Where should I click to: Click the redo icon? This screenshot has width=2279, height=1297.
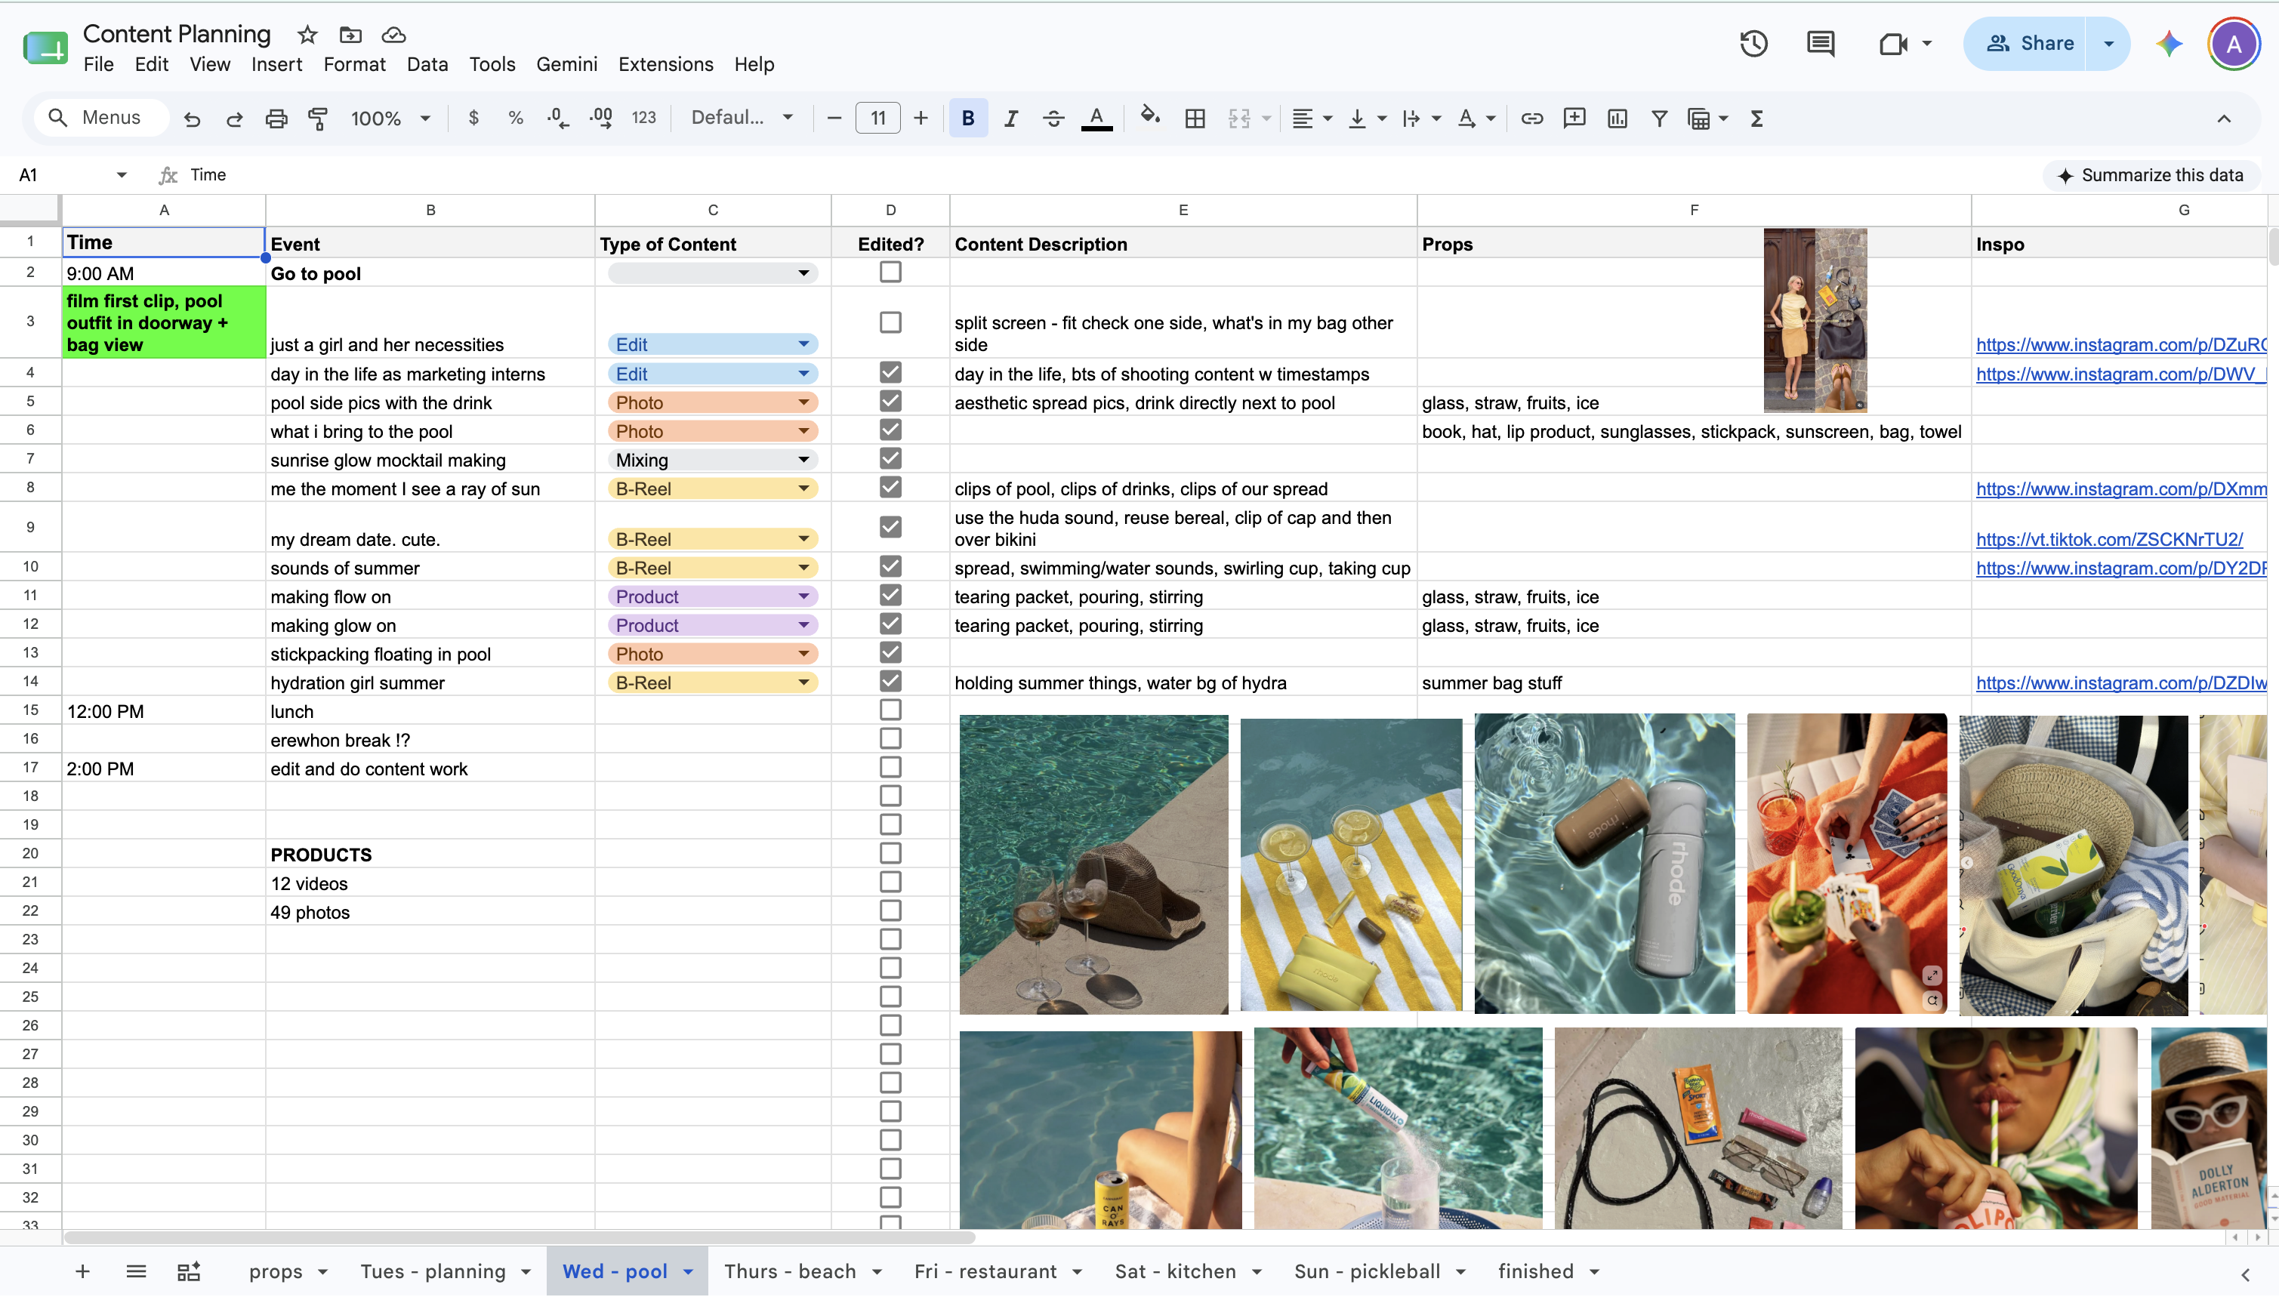[x=234, y=119]
